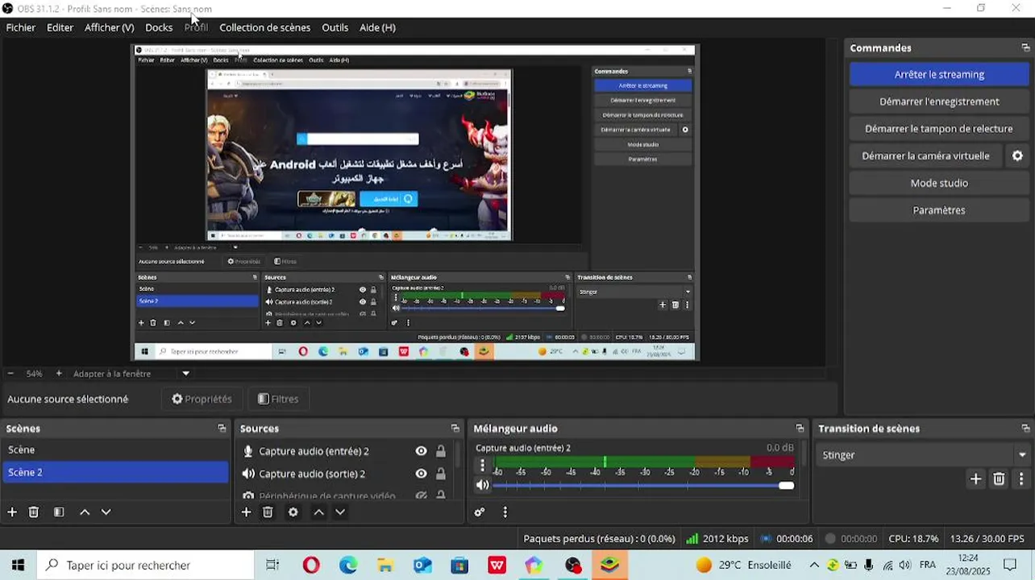The image size is (1035, 580).
Task: Open the Aide (H) menu
Action: [x=377, y=27]
